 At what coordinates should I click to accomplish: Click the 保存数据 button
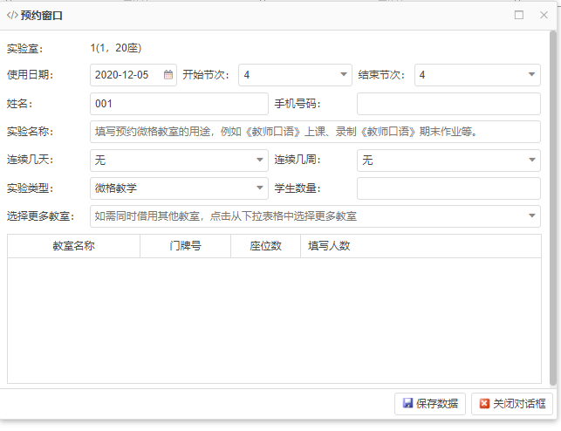[x=430, y=404]
